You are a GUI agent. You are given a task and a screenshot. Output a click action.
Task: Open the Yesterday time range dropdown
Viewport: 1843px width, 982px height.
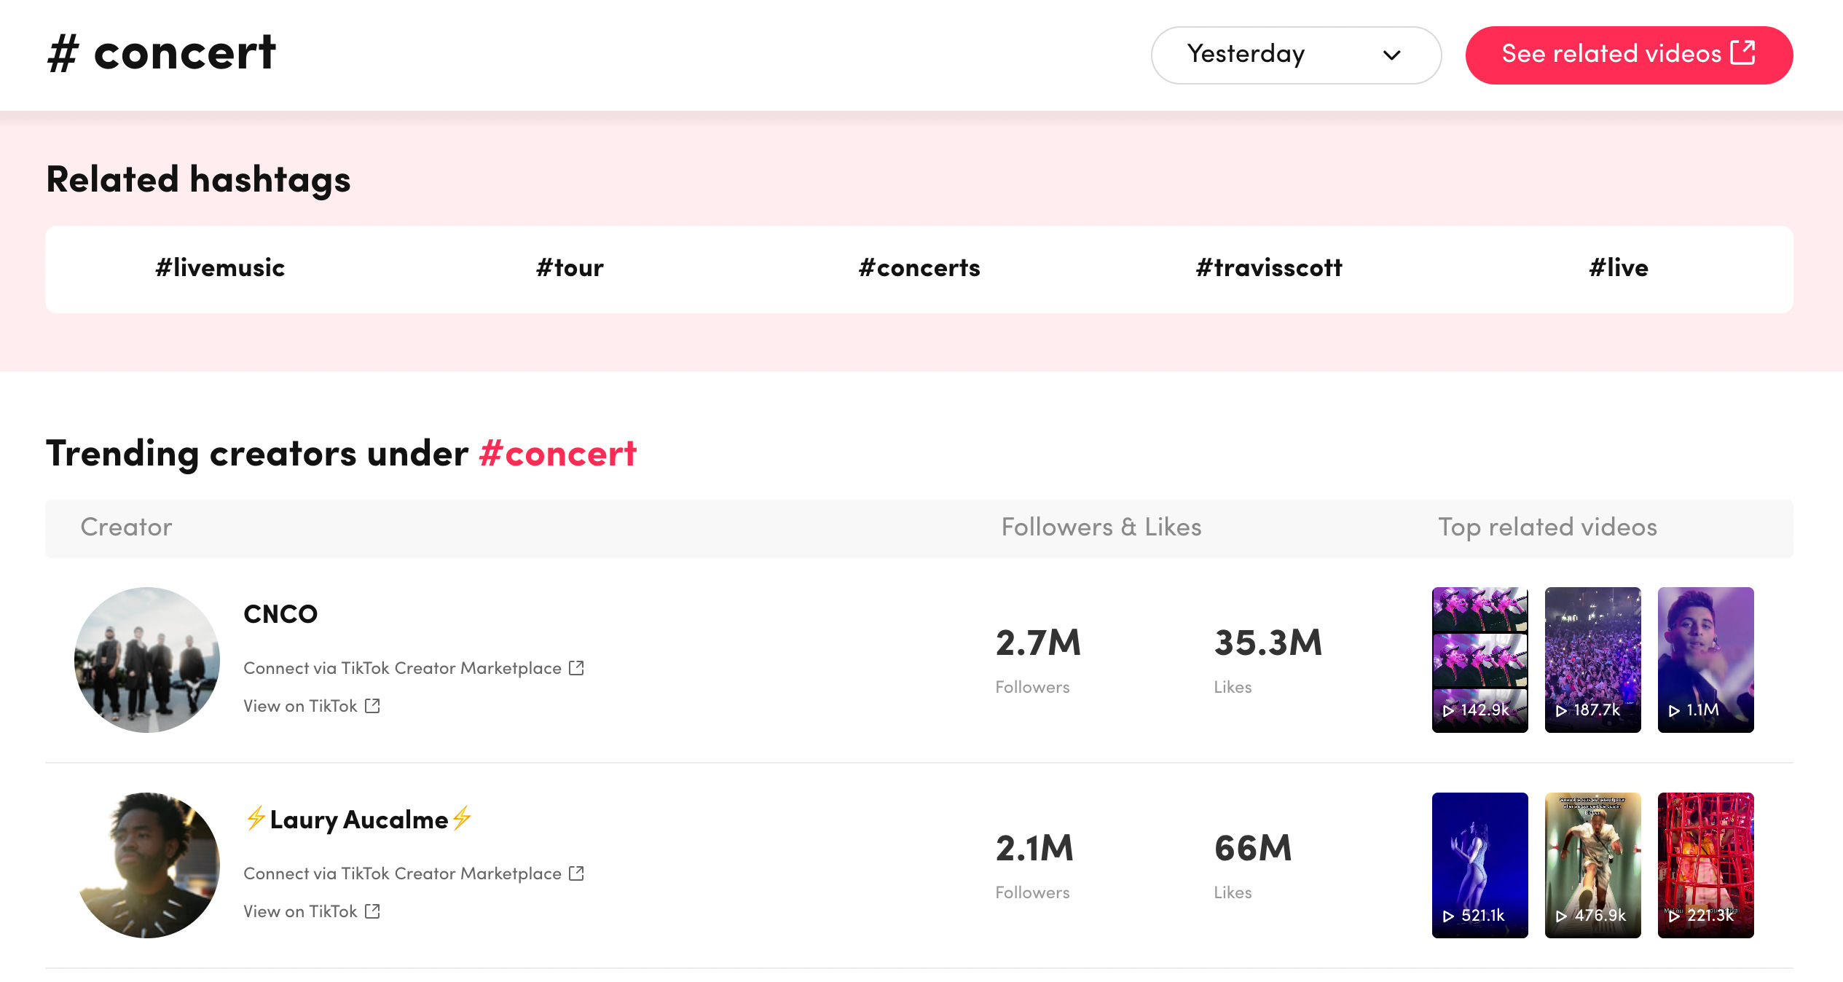(1294, 55)
